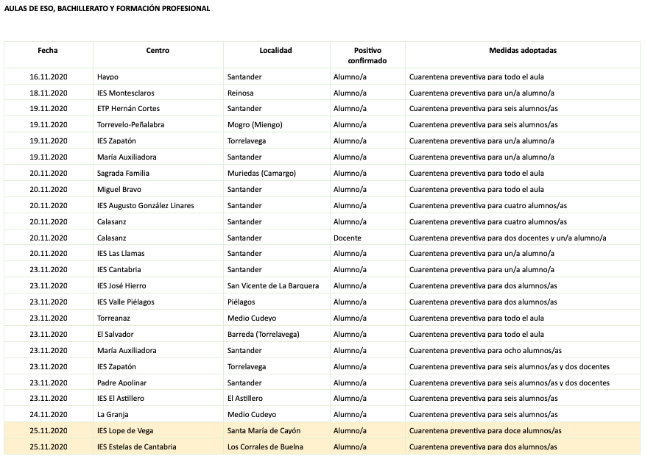The width and height of the screenshot is (645, 459).
Task: Click the Localidad column header
Action: [x=276, y=51]
